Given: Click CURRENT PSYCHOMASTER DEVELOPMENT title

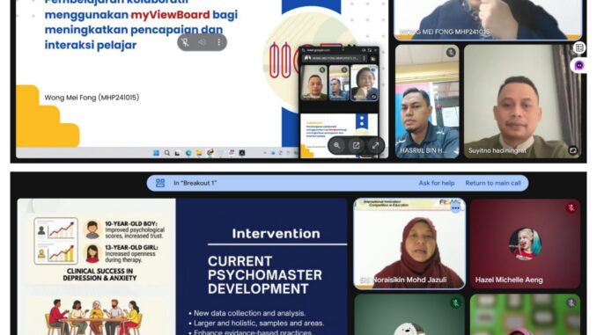Looking at the screenshot, I should coord(265,275).
